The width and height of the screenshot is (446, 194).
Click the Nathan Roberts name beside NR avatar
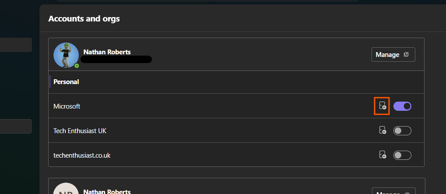107,191
